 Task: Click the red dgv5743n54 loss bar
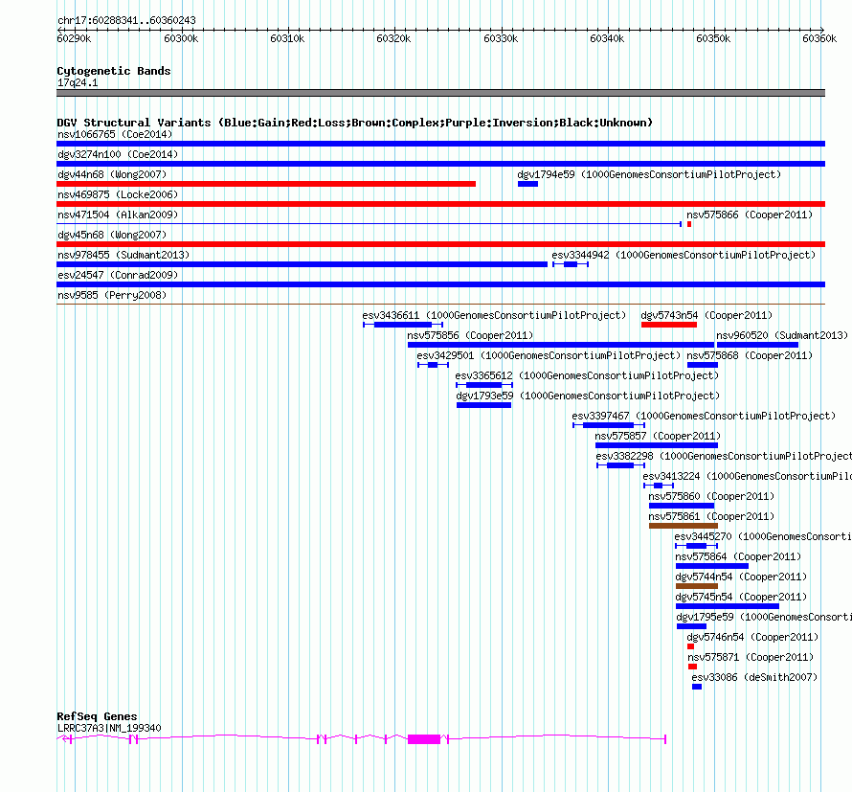coord(669,325)
